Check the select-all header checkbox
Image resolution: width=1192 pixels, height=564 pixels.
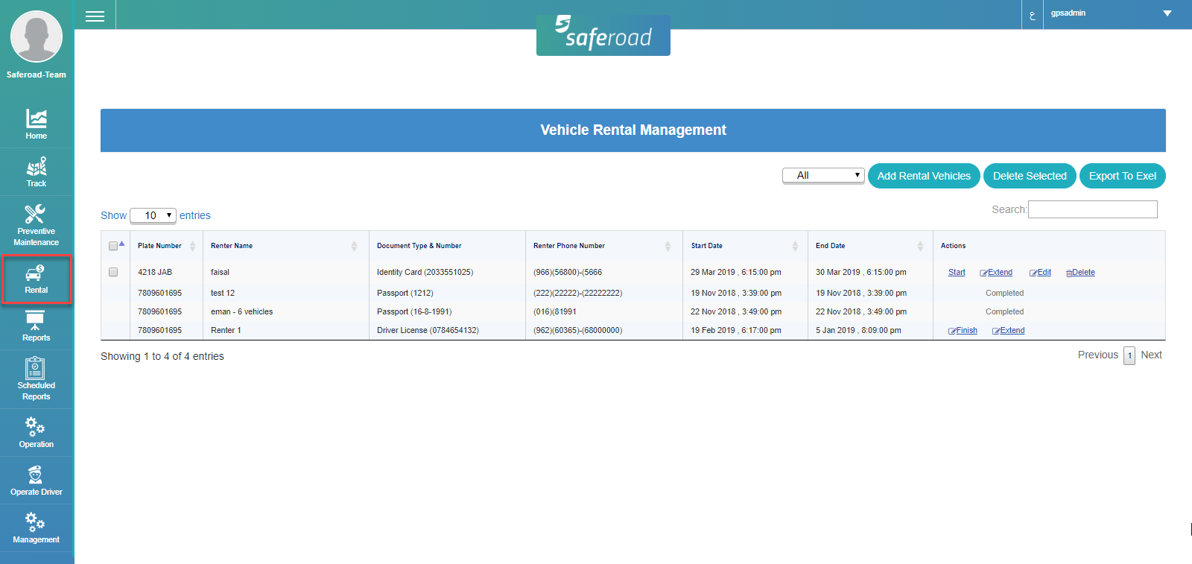point(113,246)
